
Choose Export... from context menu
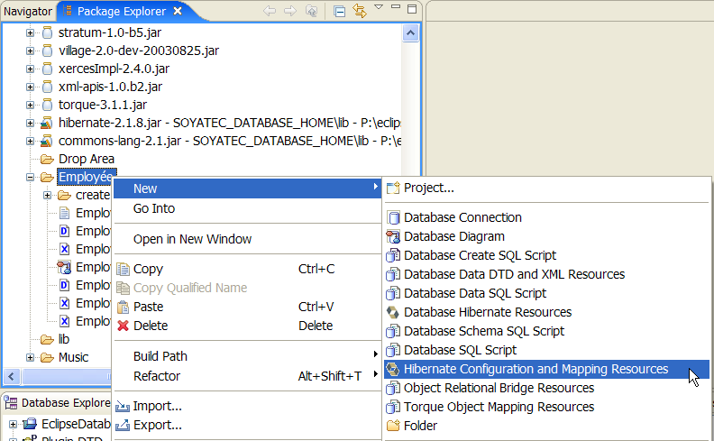click(x=246, y=425)
